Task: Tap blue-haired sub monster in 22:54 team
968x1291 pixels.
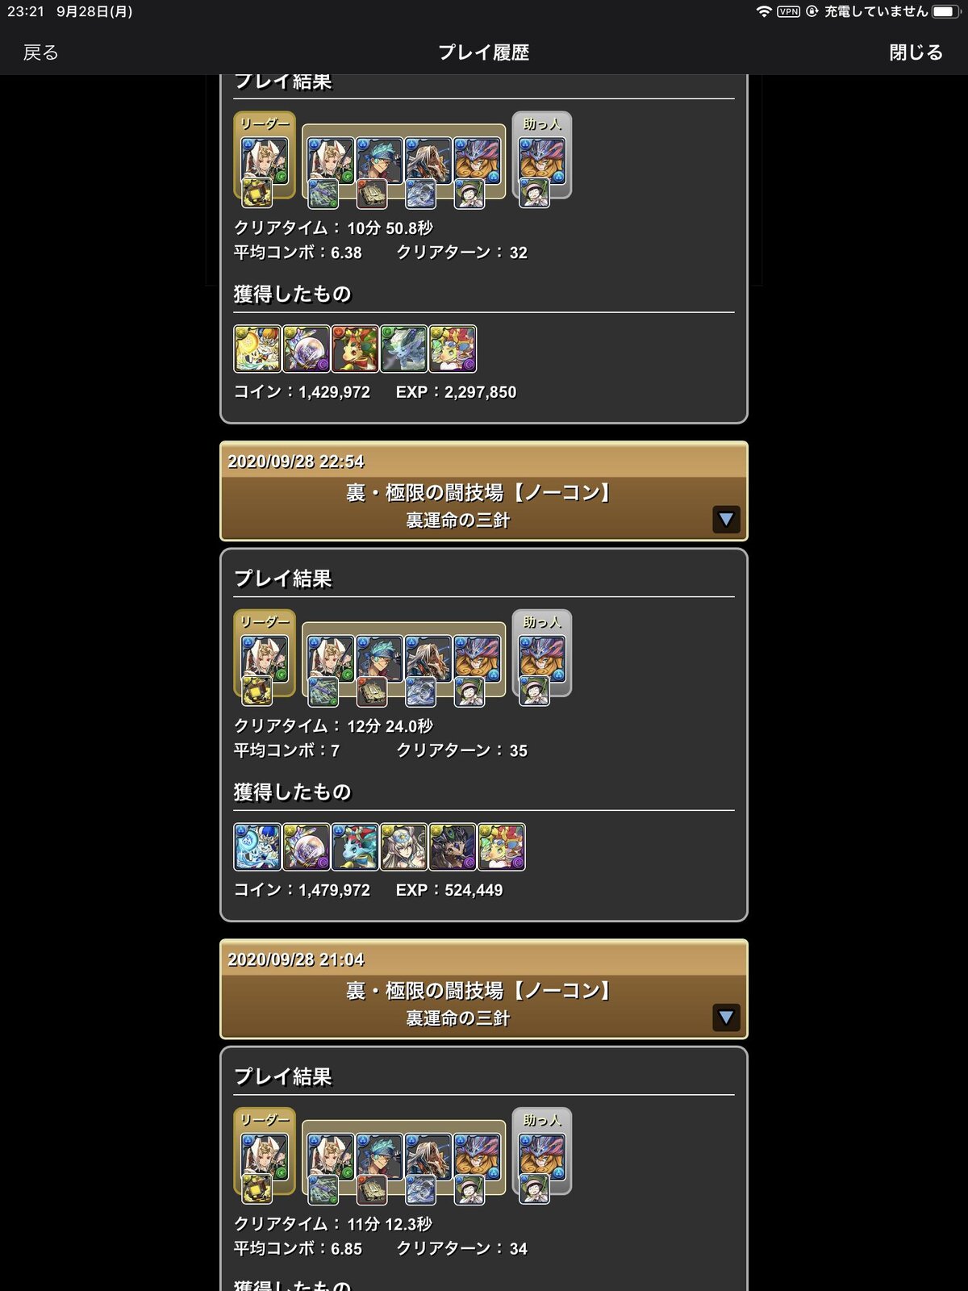Action: (x=379, y=659)
